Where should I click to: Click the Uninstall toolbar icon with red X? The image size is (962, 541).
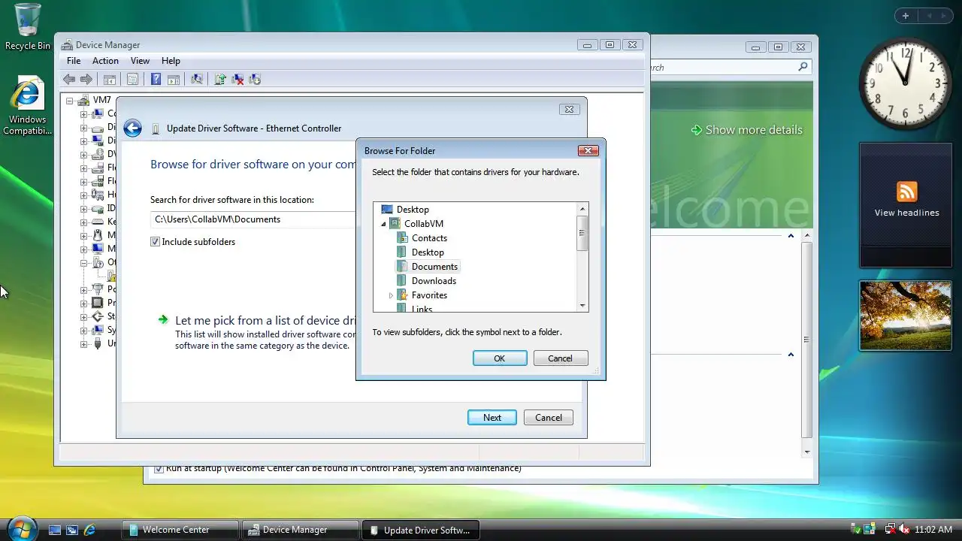pos(237,79)
